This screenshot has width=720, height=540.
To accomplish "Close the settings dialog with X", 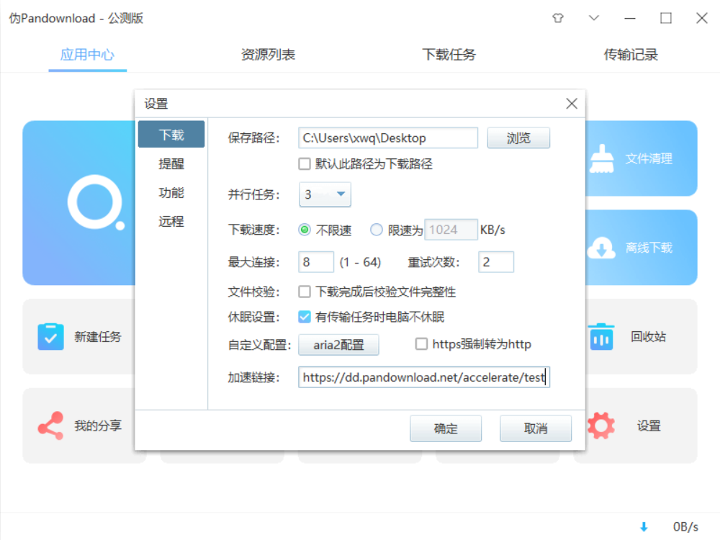I will coord(572,104).
